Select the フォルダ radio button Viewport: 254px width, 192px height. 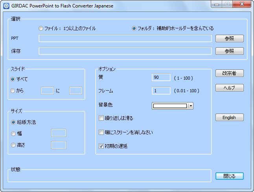point(134,29)
